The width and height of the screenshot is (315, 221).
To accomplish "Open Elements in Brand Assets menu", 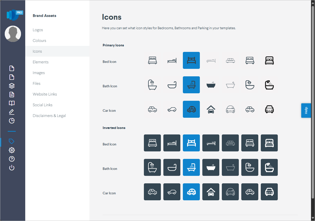I will click(x=40, y=62).
